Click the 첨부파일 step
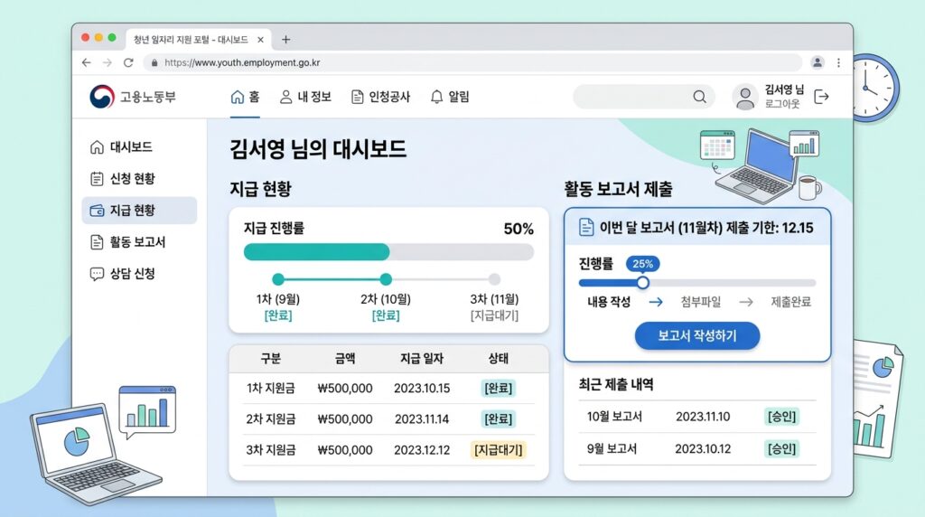The height and width of the screenshot is (517, 925). [700, 302]
